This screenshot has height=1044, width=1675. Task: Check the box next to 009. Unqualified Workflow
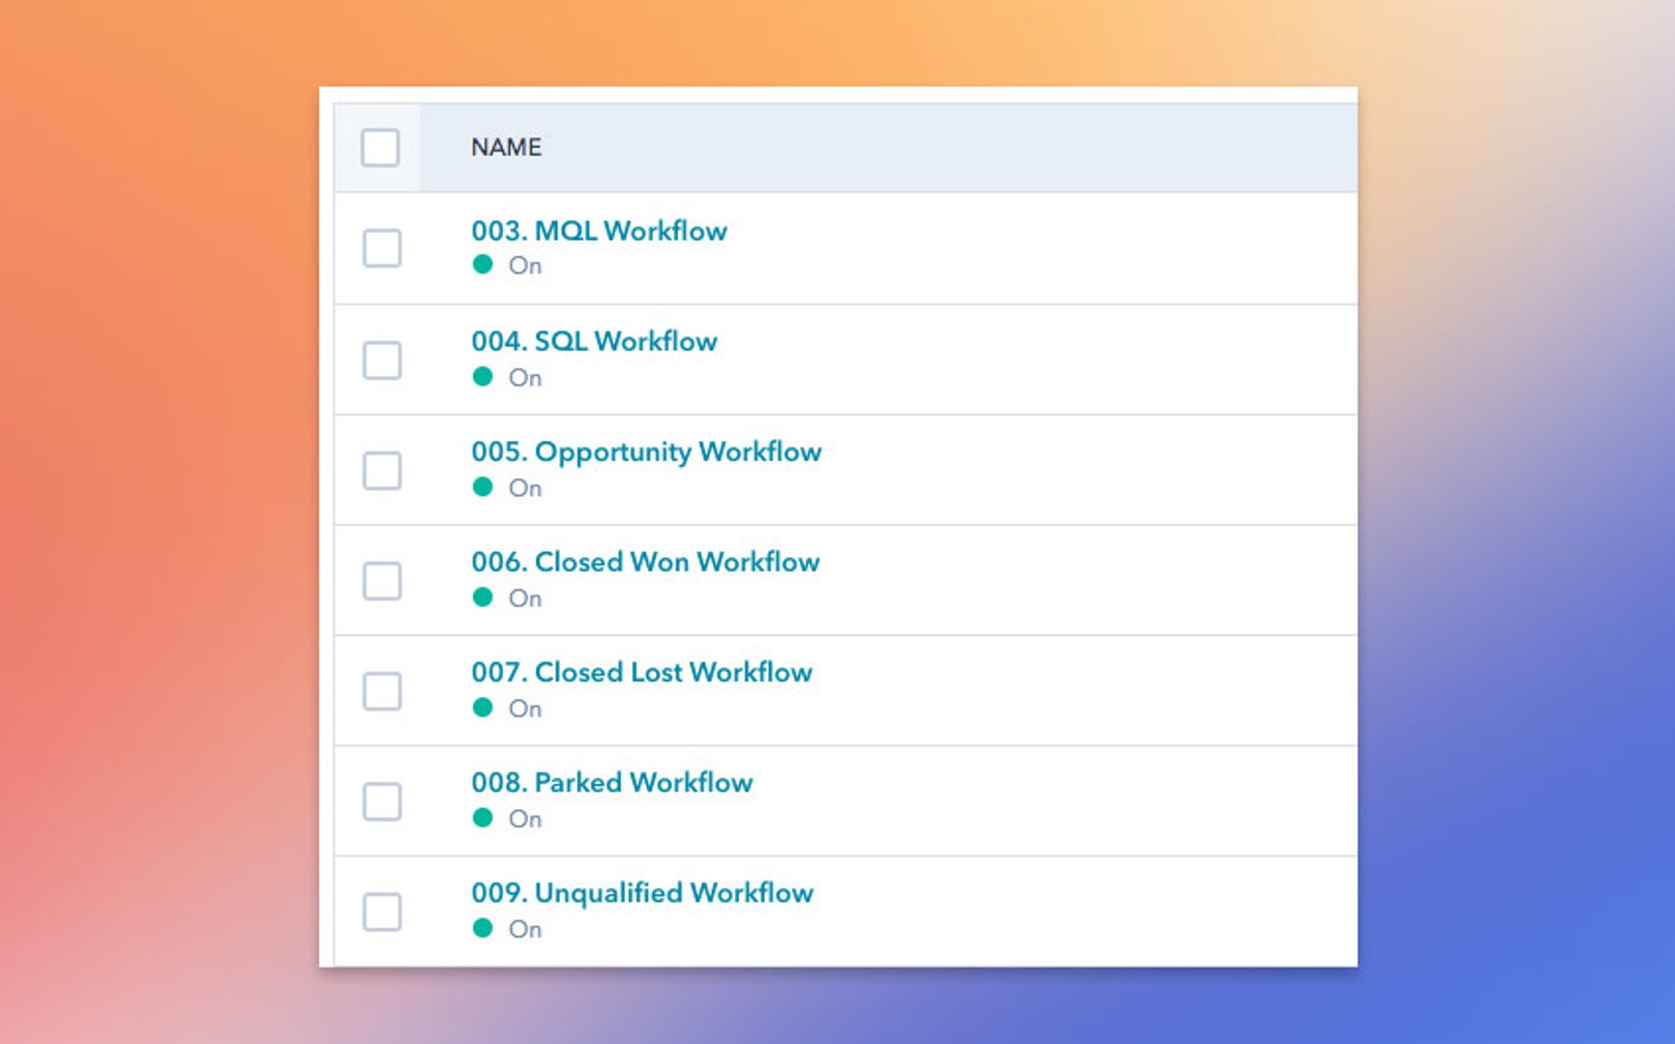click(383, 910)
